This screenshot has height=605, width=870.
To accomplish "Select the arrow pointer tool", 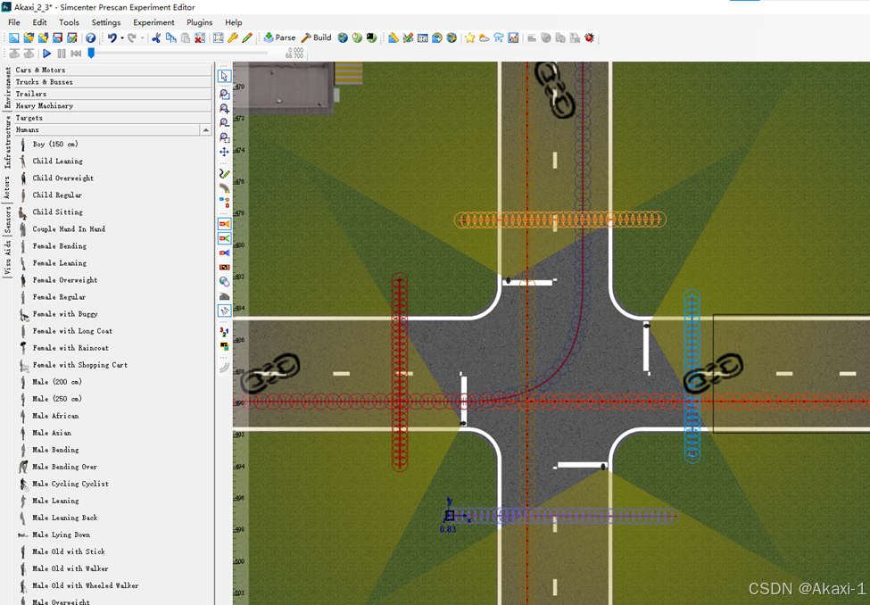I will [x=224, y=76].
